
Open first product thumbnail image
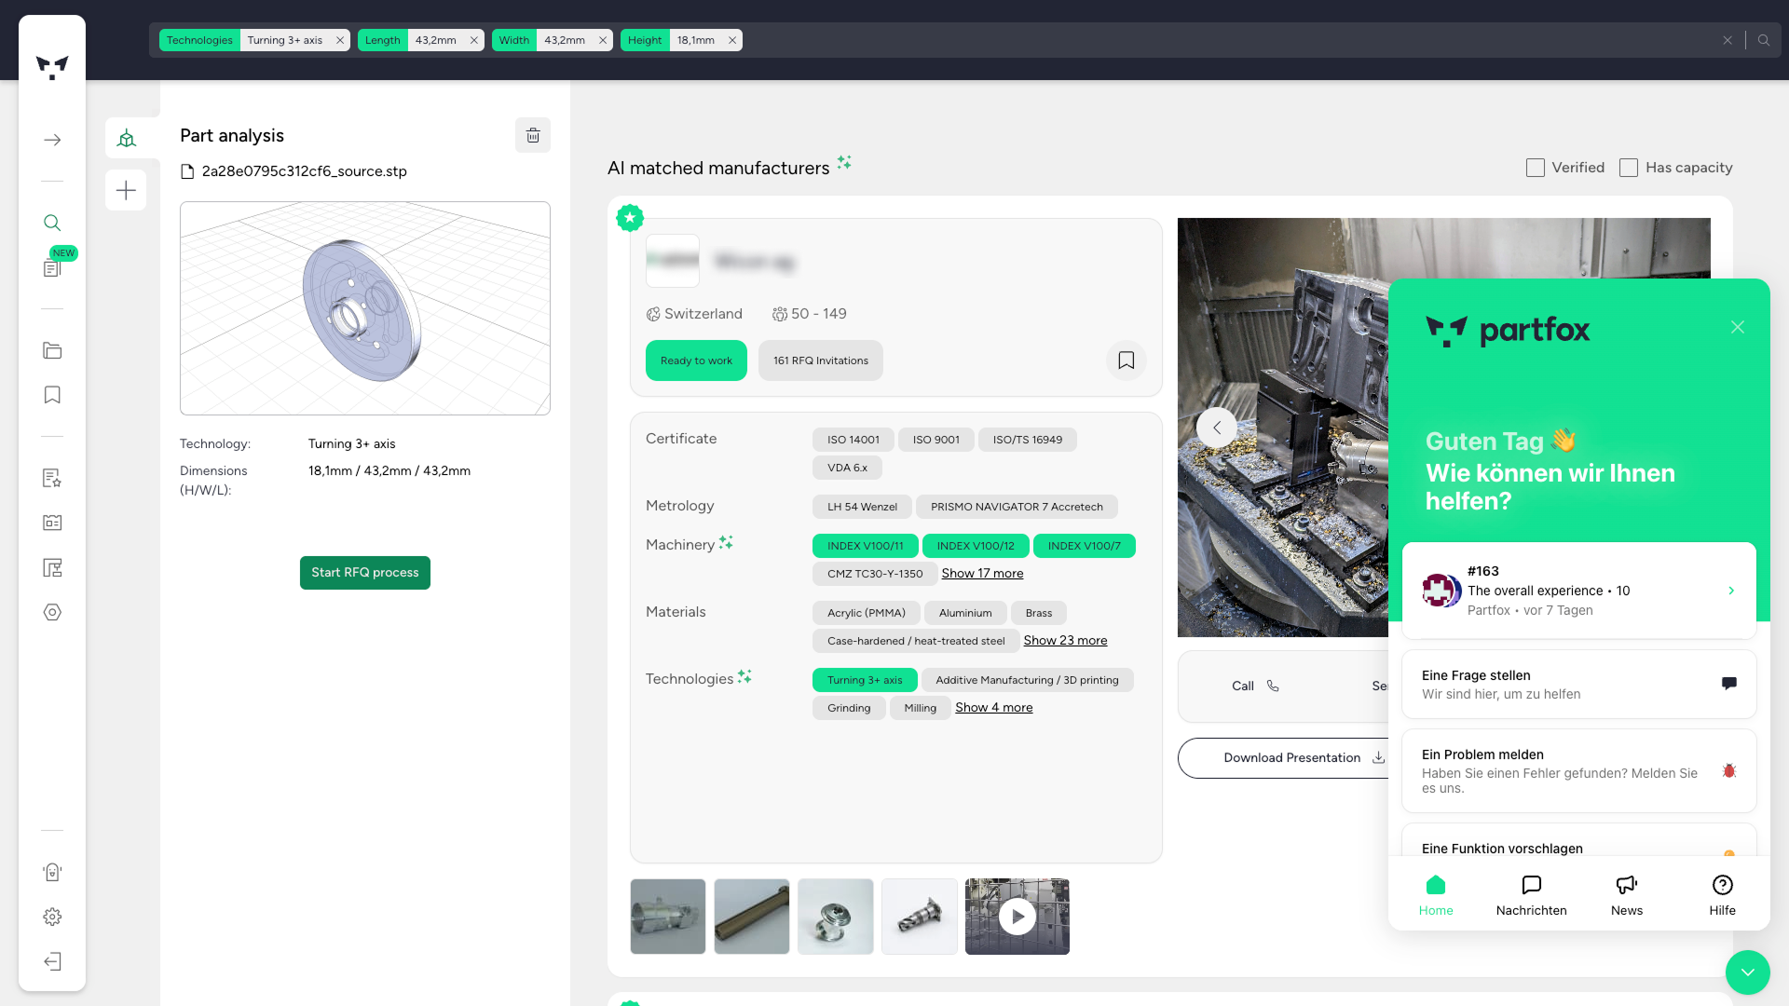tap(668, 917)
